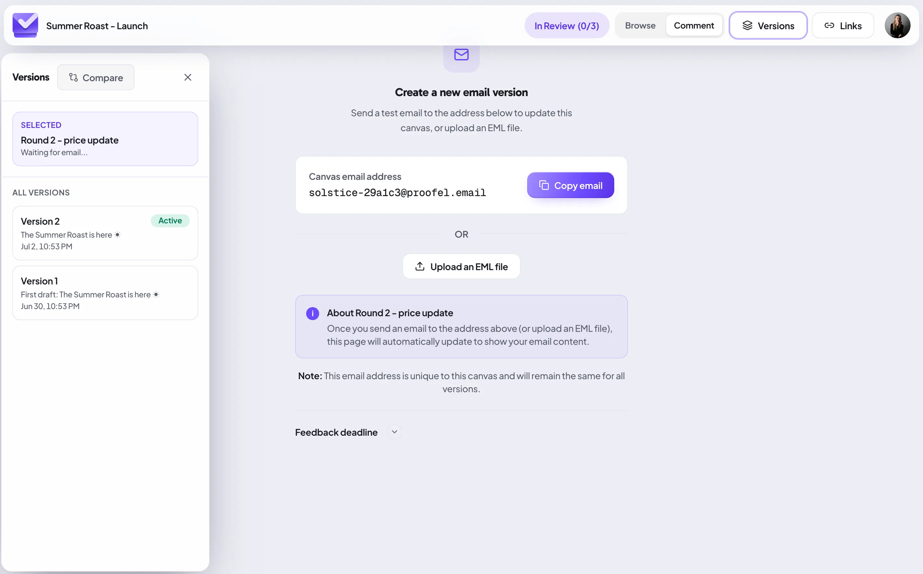
Task: Click the Summer Roast – Launch title
Action: (x=97, y=26)
